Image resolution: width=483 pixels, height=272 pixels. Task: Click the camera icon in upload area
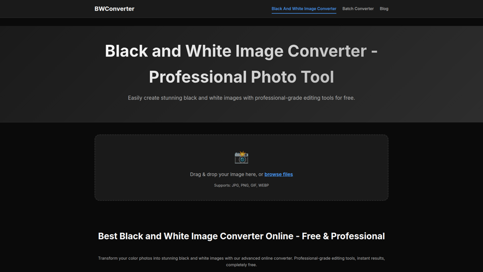(x=242, y=157)
